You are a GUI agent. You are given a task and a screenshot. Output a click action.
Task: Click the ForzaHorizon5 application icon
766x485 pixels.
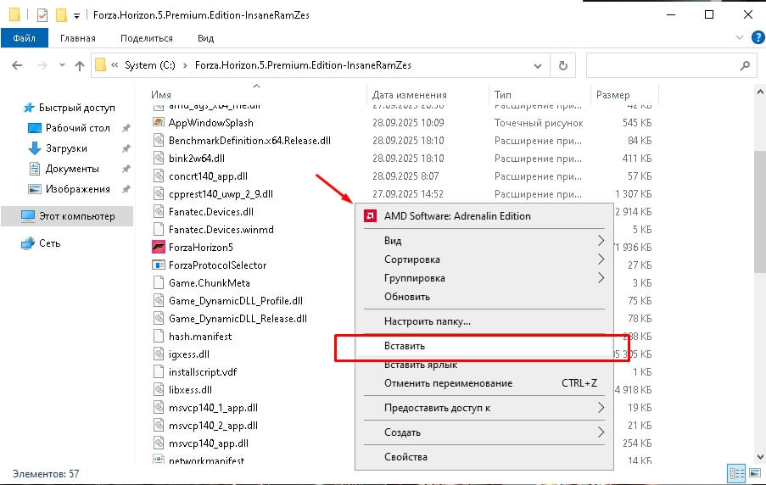pos(159,247)
